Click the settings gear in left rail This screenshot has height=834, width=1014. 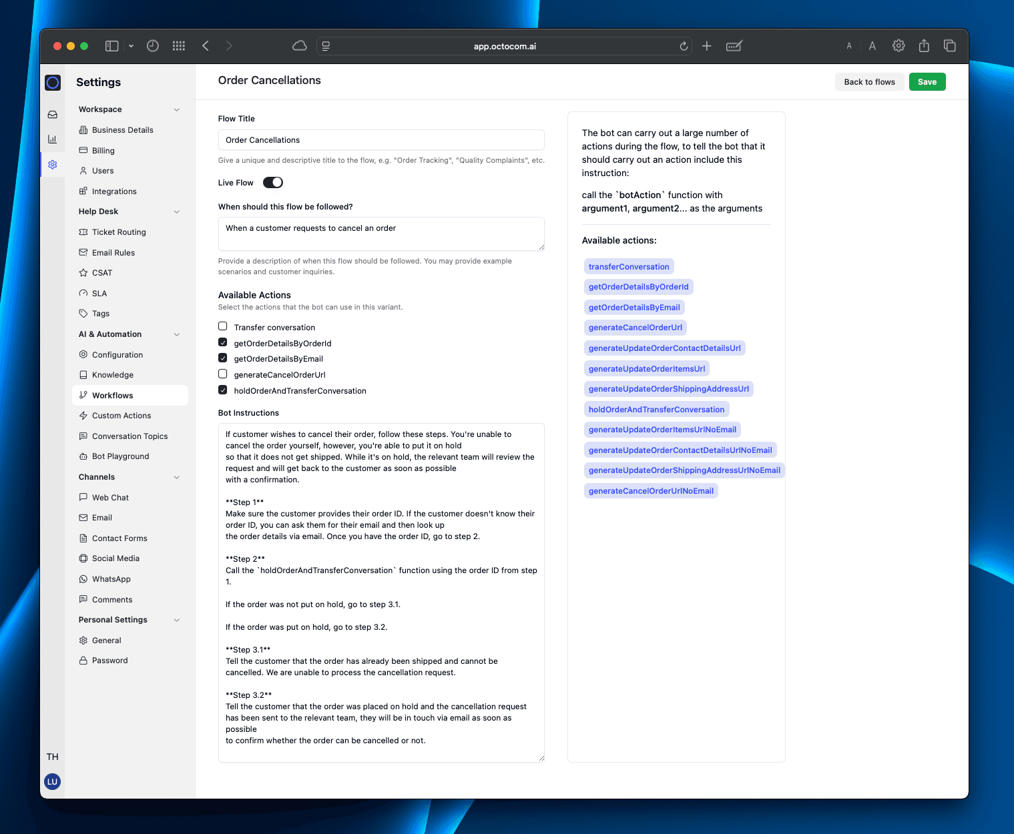coord(52,165)
